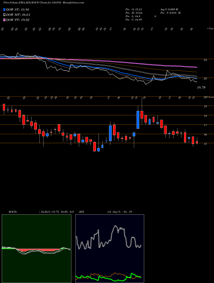Click the 18 axis label on candlestick chart

point(205,116)
